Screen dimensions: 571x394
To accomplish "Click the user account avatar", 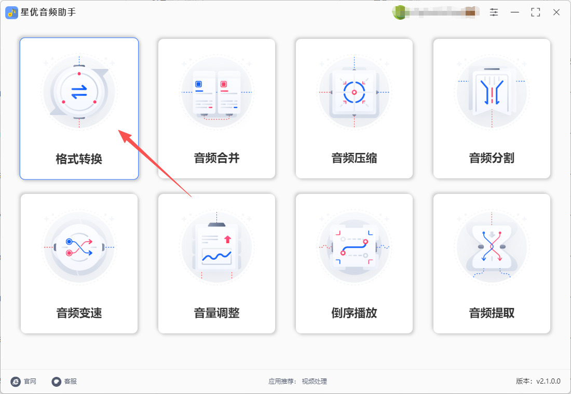I will 400,12.
